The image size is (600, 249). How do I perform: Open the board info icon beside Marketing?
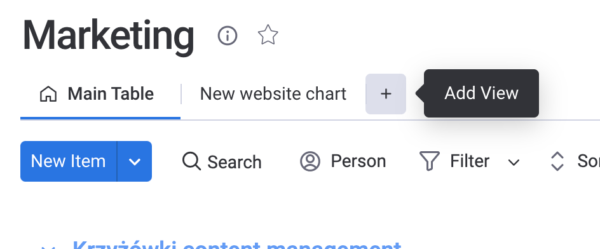click(x=228, y=36)
